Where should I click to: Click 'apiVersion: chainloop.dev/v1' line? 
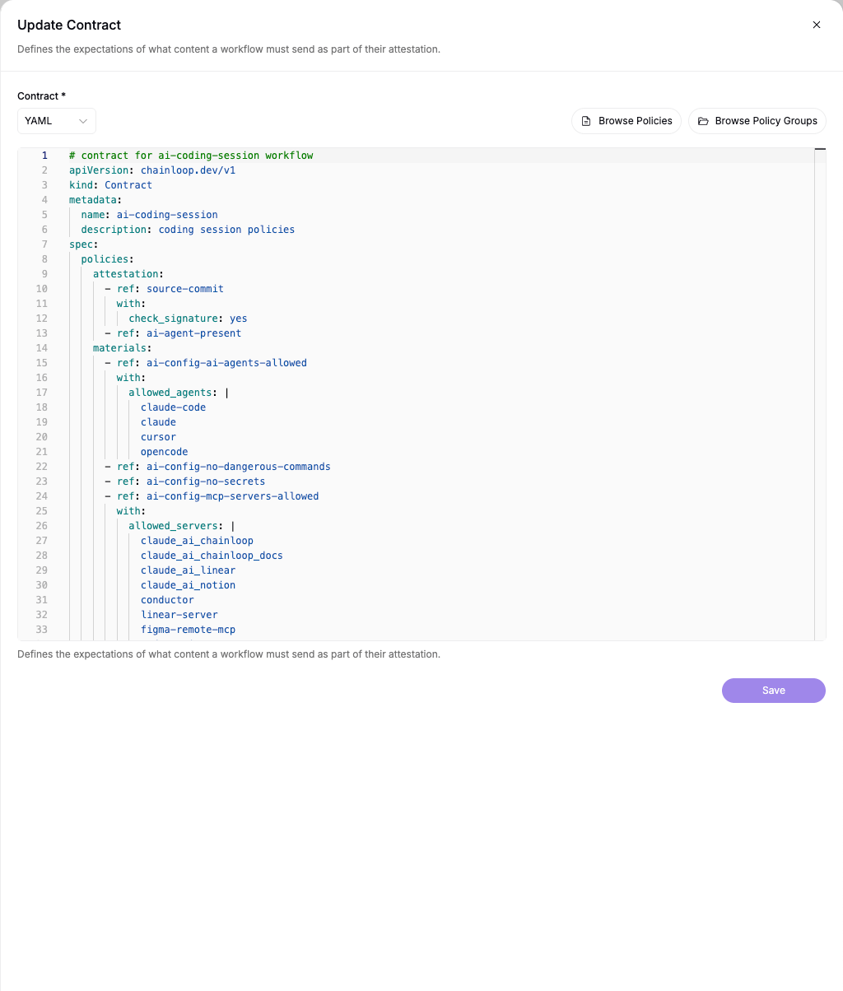(152, 170)
